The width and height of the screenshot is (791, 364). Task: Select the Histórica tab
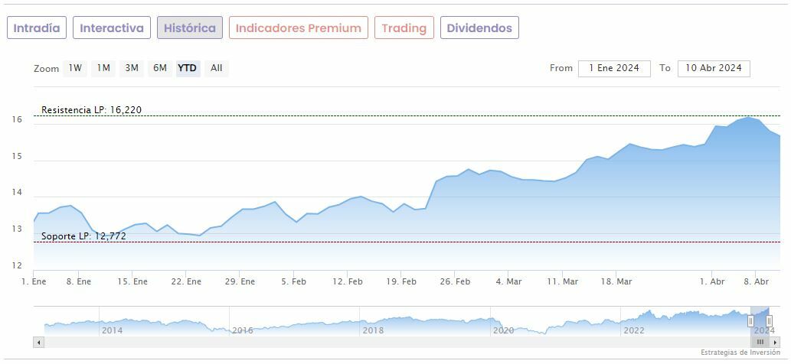[x=190, y=28]
